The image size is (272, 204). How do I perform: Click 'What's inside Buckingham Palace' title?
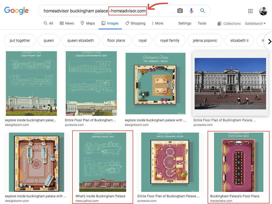point(100,196)
